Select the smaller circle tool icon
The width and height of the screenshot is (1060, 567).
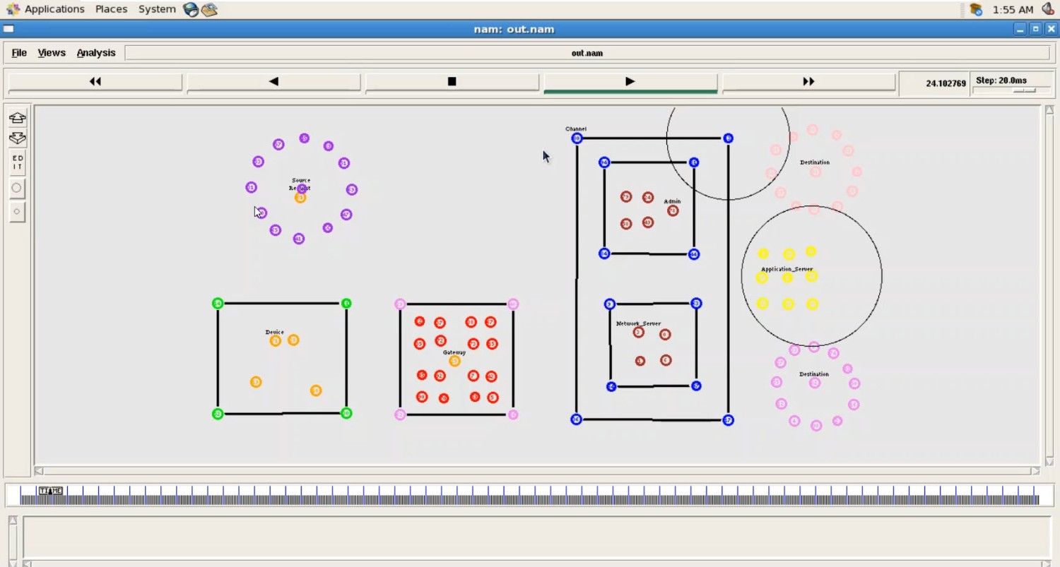point(17,211)
